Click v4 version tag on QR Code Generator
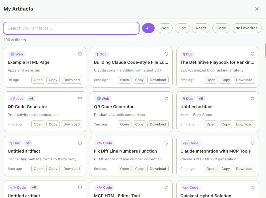 point(31,99)
